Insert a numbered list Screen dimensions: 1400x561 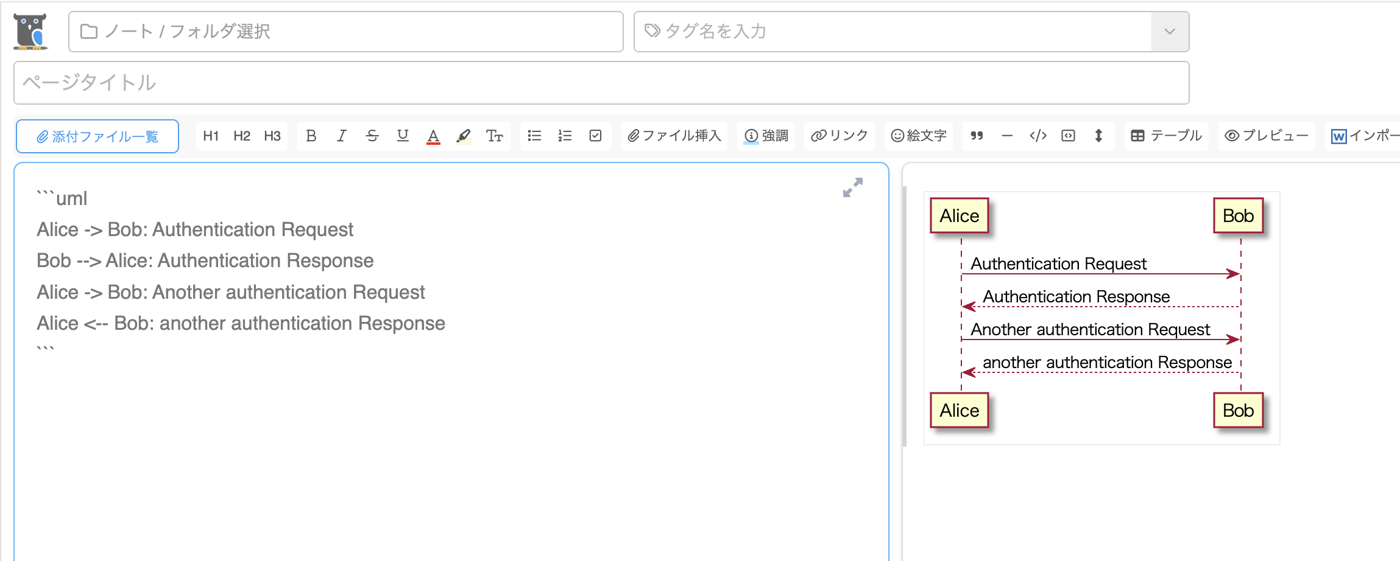(x=565, y=136)
